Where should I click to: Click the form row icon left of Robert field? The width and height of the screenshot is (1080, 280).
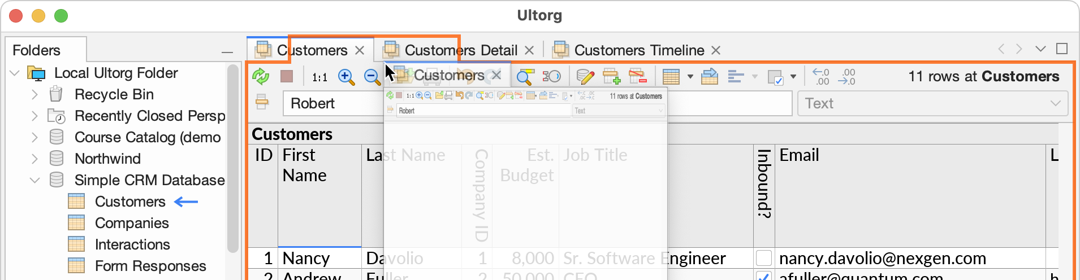[262, 102]
